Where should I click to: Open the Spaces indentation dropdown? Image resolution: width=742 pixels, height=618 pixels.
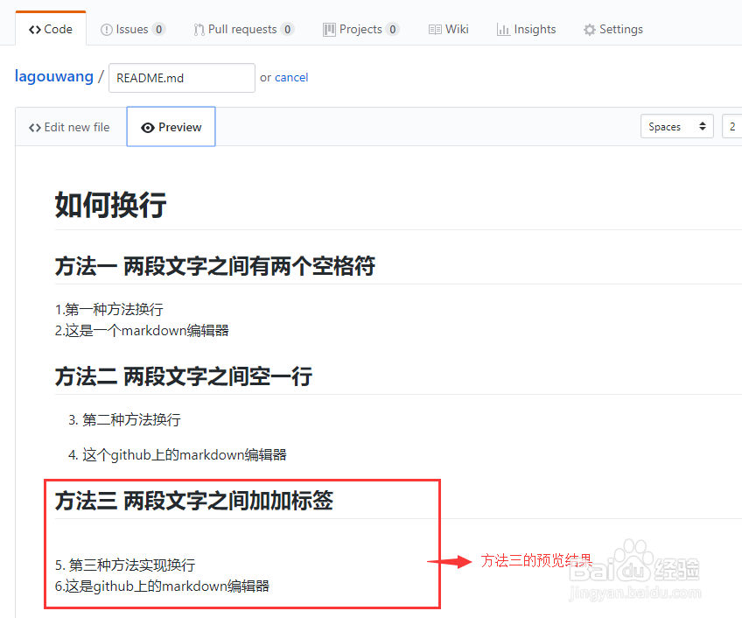point(676,126)
